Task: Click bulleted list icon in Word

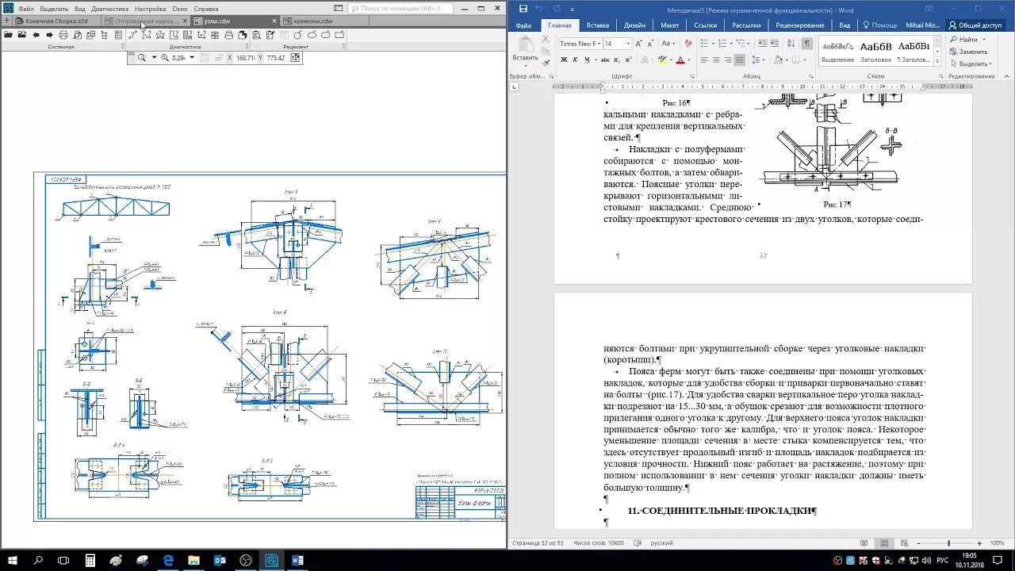Action: click(x=704, y=44)
